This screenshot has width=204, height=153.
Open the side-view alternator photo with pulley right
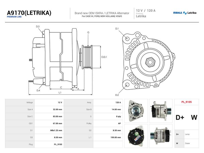(x=161, y=111)
